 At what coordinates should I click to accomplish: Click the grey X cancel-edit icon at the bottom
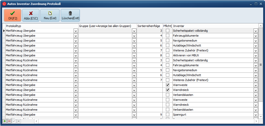(x=19, y=121)
